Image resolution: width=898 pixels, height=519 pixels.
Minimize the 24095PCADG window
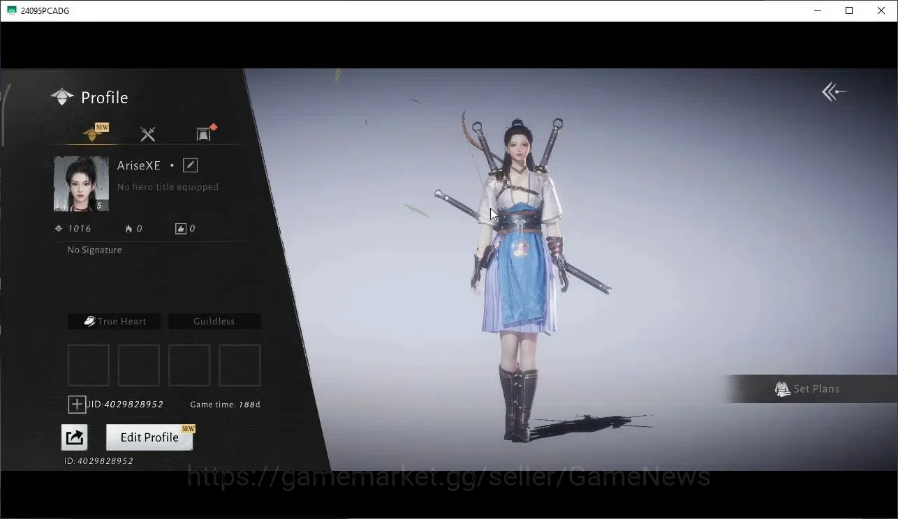818,10
